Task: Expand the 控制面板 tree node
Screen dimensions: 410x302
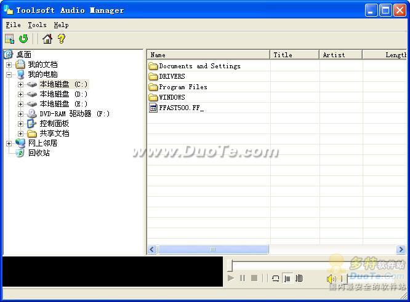Action: pyautogui.click(x=20, y=124)
